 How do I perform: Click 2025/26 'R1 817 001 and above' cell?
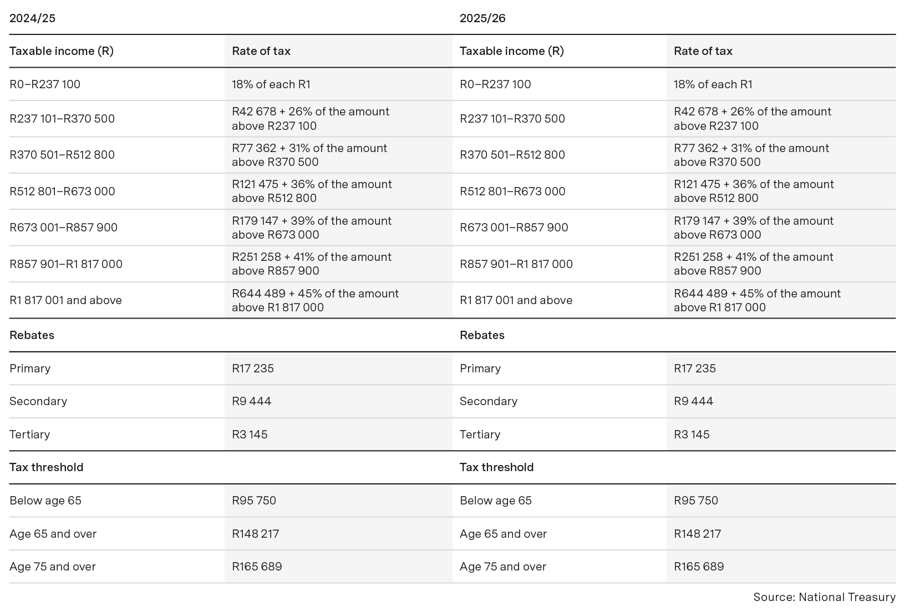[516, 300]
